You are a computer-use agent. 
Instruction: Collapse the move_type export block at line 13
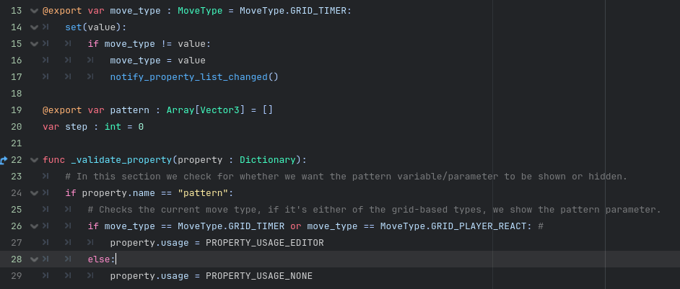point(34,12)
